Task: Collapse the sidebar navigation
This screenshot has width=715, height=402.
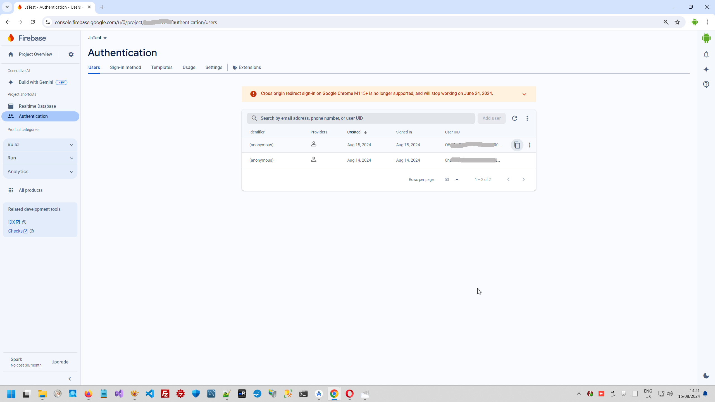Action: click(x=70, y=379)
